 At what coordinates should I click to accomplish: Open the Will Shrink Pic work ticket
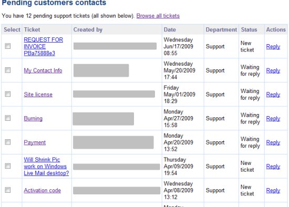pos(46,166)
